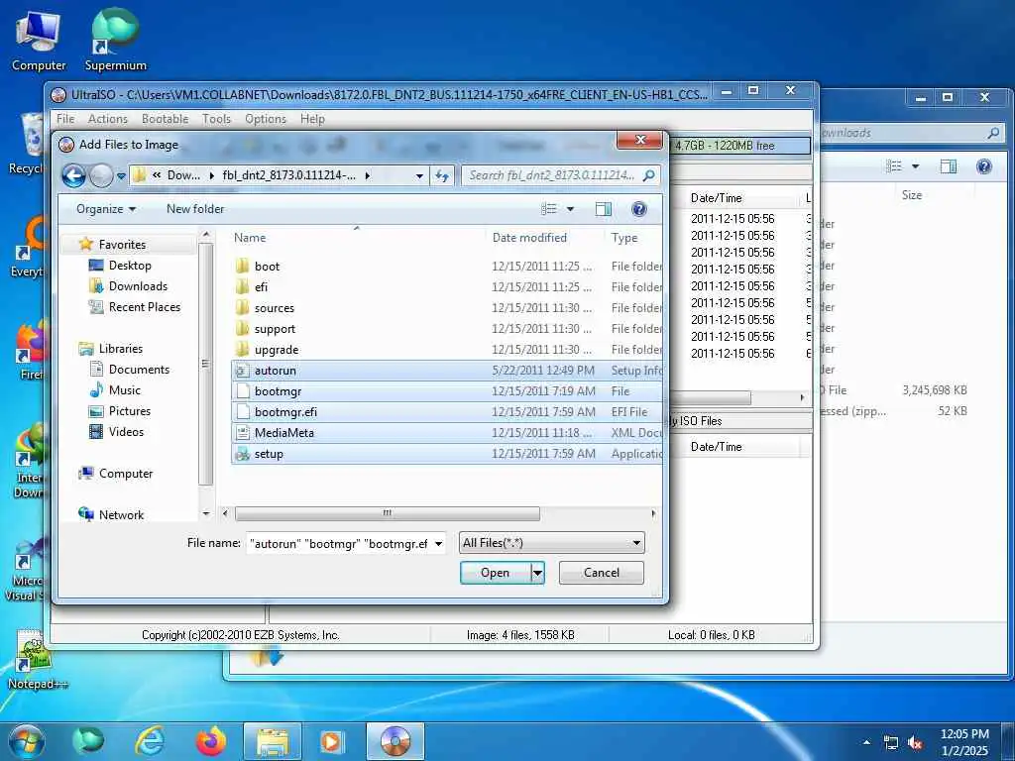This screenshot has width=1015, height=761.
Task: Expand the fbl_dnt2_8173 breadcrumb arrow
Action: [368, 175]
